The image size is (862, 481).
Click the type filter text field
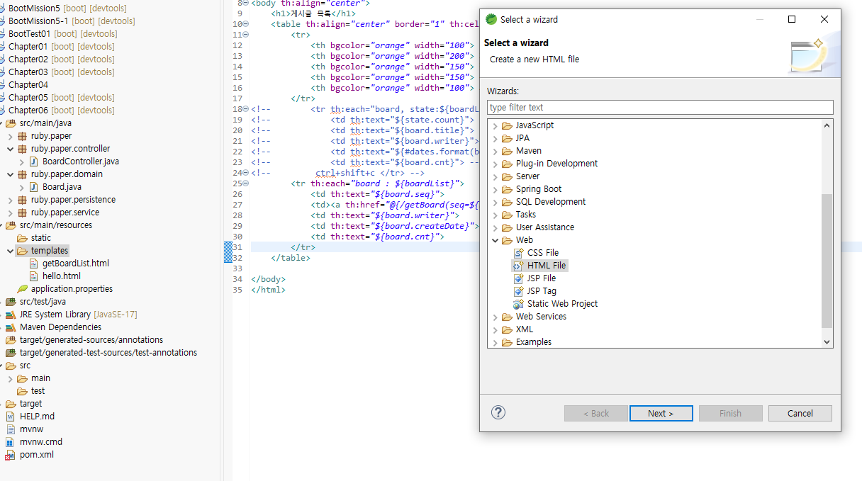click(660, 108)
